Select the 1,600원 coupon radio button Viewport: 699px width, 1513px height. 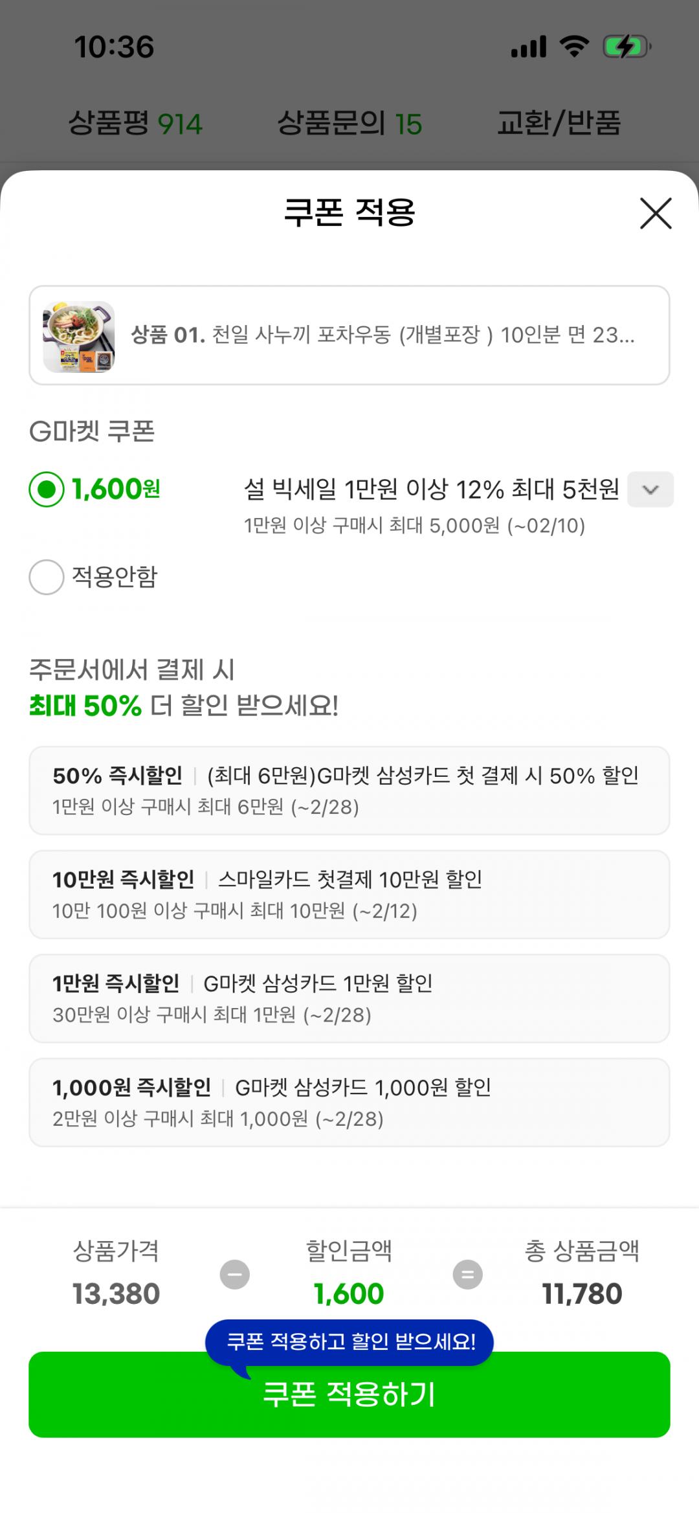pos(47,489)
